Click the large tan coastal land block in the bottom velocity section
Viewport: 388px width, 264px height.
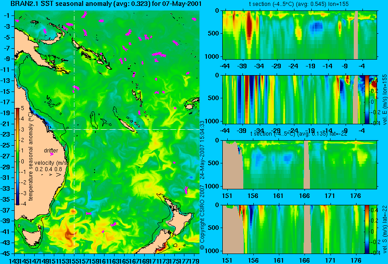(233, 231)
